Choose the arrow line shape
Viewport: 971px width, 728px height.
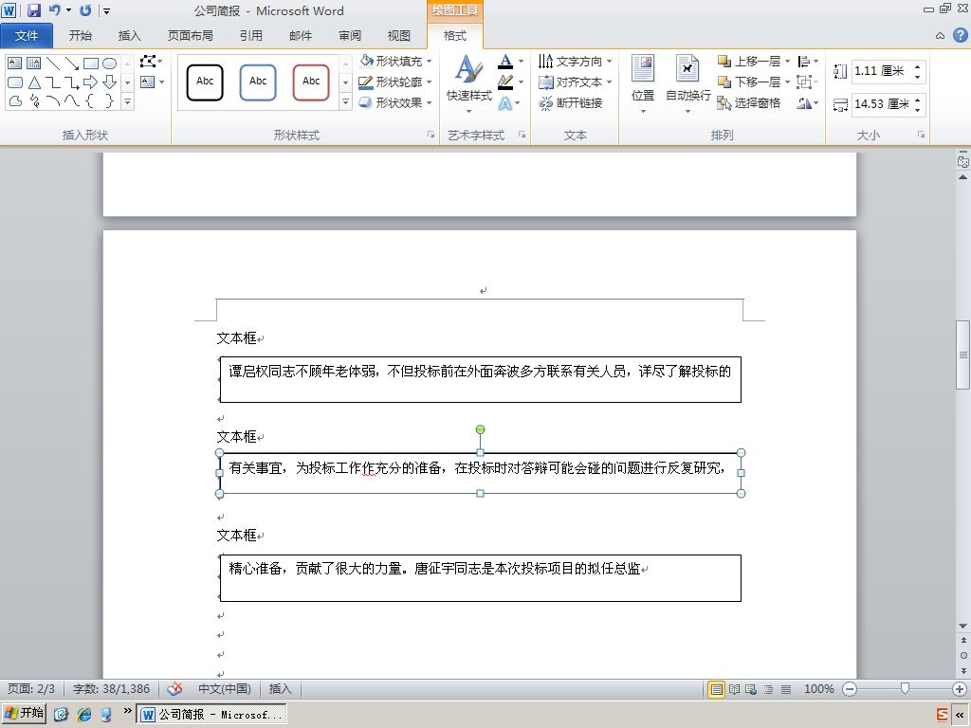(x=72, y=64)
